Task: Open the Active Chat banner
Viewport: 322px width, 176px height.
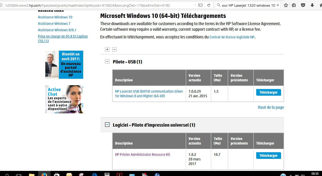Action: pyautogui.click(x=64, y=99)
